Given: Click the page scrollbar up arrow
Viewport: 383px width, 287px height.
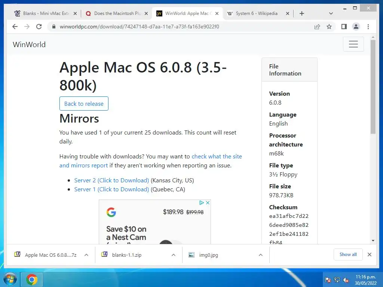Looking at the screenshot, I should (373, 37).
